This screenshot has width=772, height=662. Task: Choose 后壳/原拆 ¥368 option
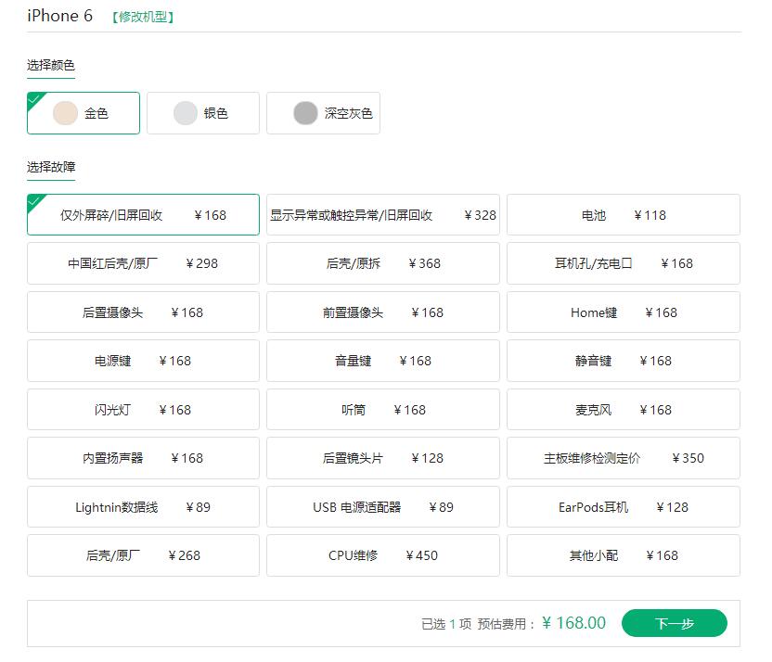383,263
